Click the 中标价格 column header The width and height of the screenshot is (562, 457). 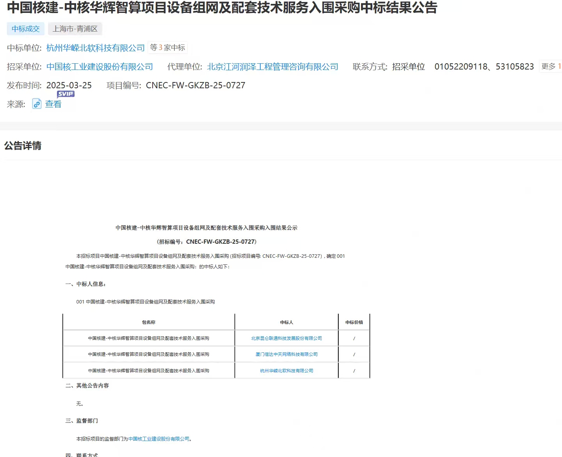(x=354, y=322)
